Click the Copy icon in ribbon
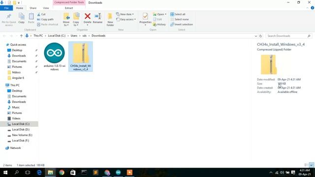This screenshot has width=315, height=177. 22,16
